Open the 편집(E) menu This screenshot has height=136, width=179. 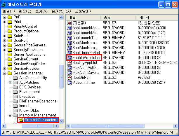pyautogui.click(x=25, y=11)
